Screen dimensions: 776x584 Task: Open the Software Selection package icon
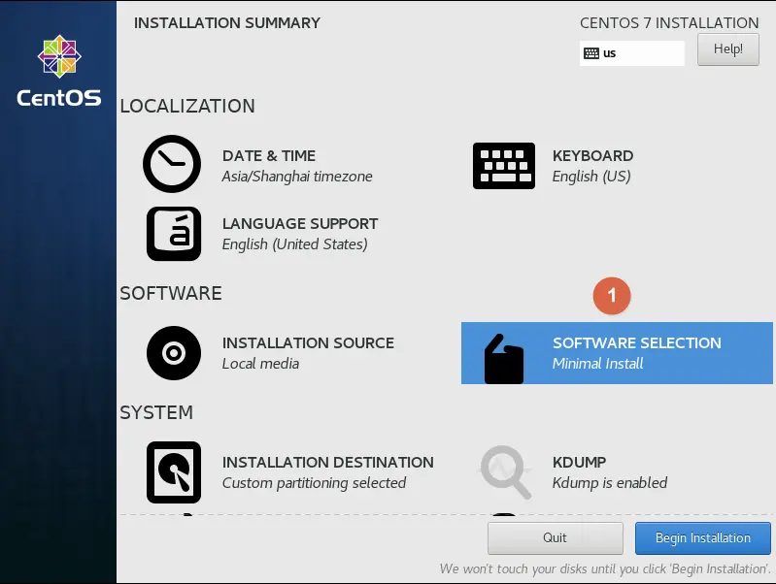504,359
